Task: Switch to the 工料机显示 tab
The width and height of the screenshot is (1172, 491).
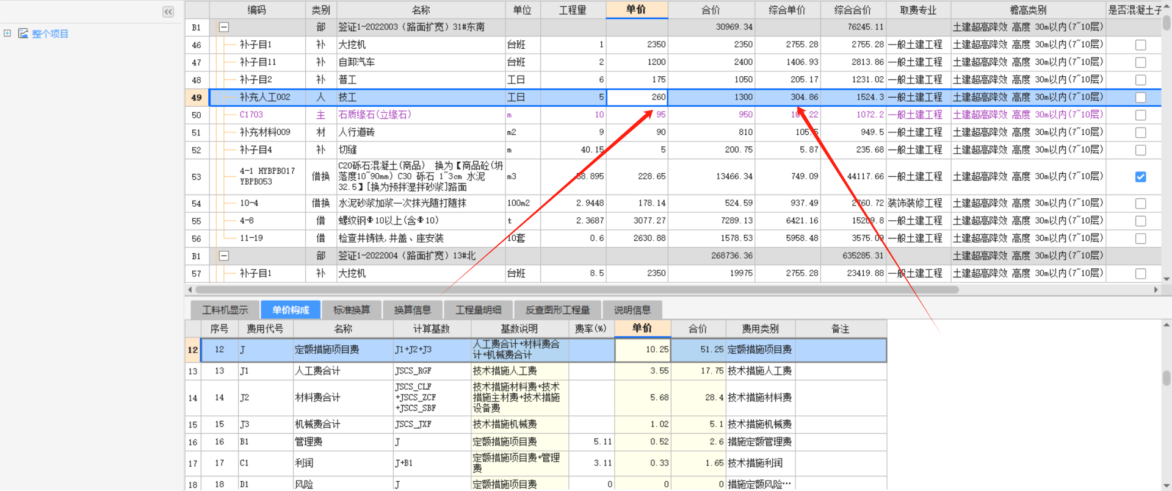Action: pos(225,310)
